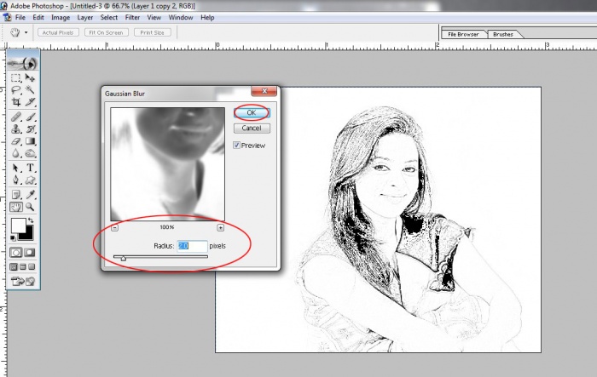Open the Edit menu
This screenshot has width=597, height=377.
38,18
